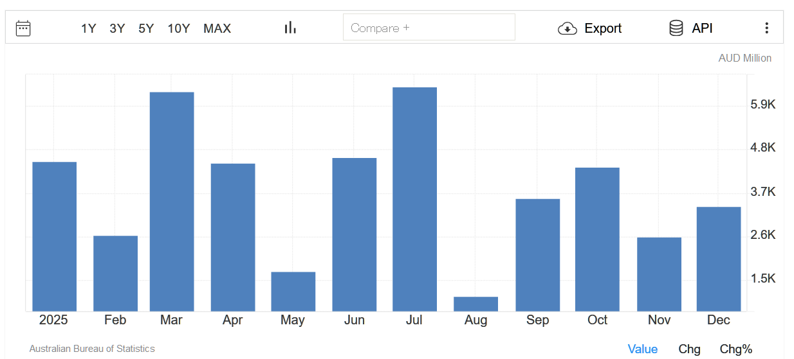Click the shortest bar for August
The height and width of the screenshot is (359, 794).
pyautogui.click(x=475, y=304)
